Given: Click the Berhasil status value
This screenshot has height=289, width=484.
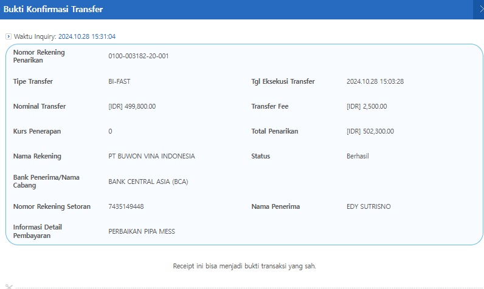Looking at the screenshot, I should click(x=358, y=156).
